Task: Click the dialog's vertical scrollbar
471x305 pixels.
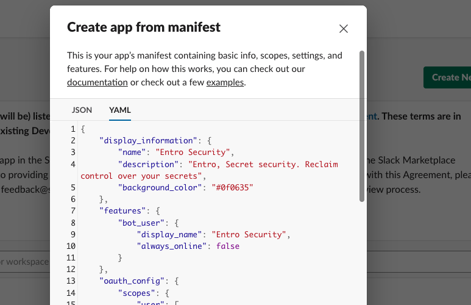Action: click(x=362, y=126)
